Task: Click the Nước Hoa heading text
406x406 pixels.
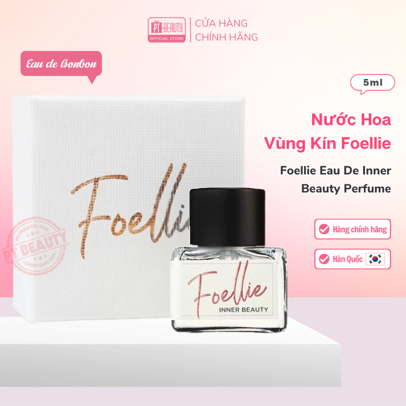Action: tap(351, 120)
